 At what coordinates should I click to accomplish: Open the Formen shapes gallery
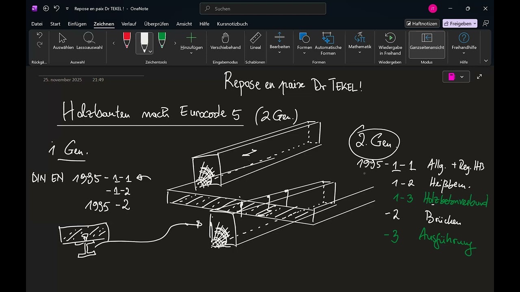304,43
